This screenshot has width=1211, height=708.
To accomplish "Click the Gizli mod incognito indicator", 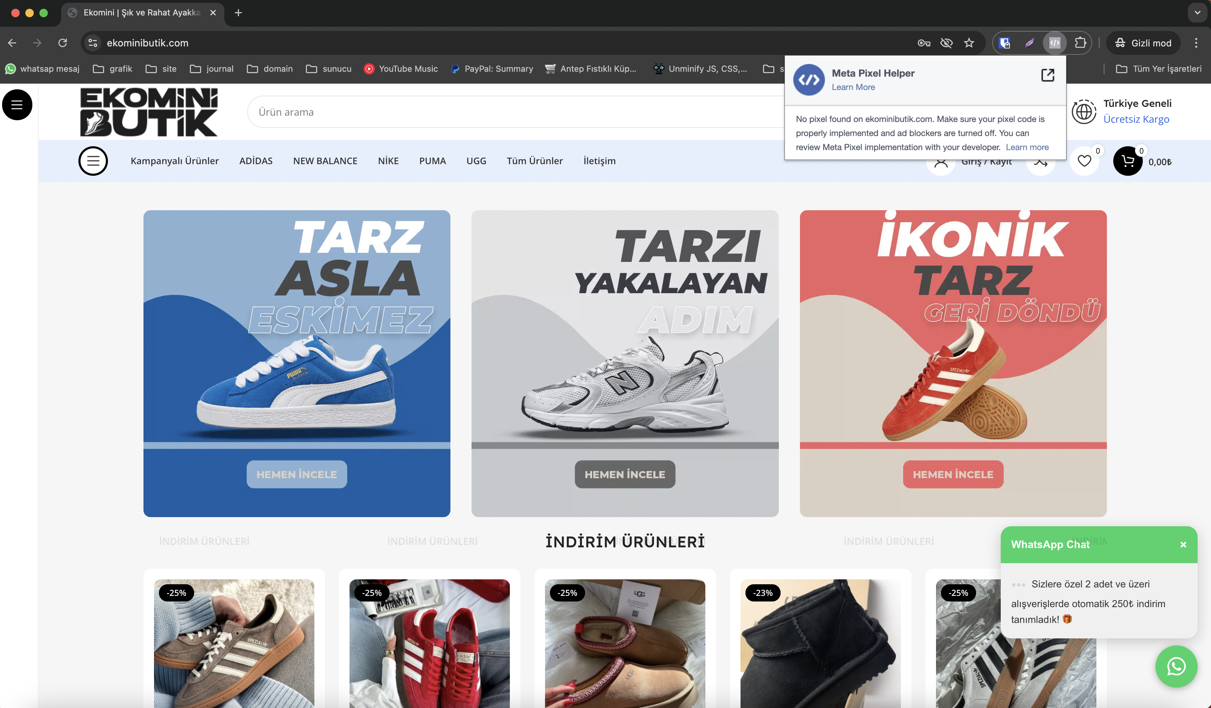I will coord(1143,43).
